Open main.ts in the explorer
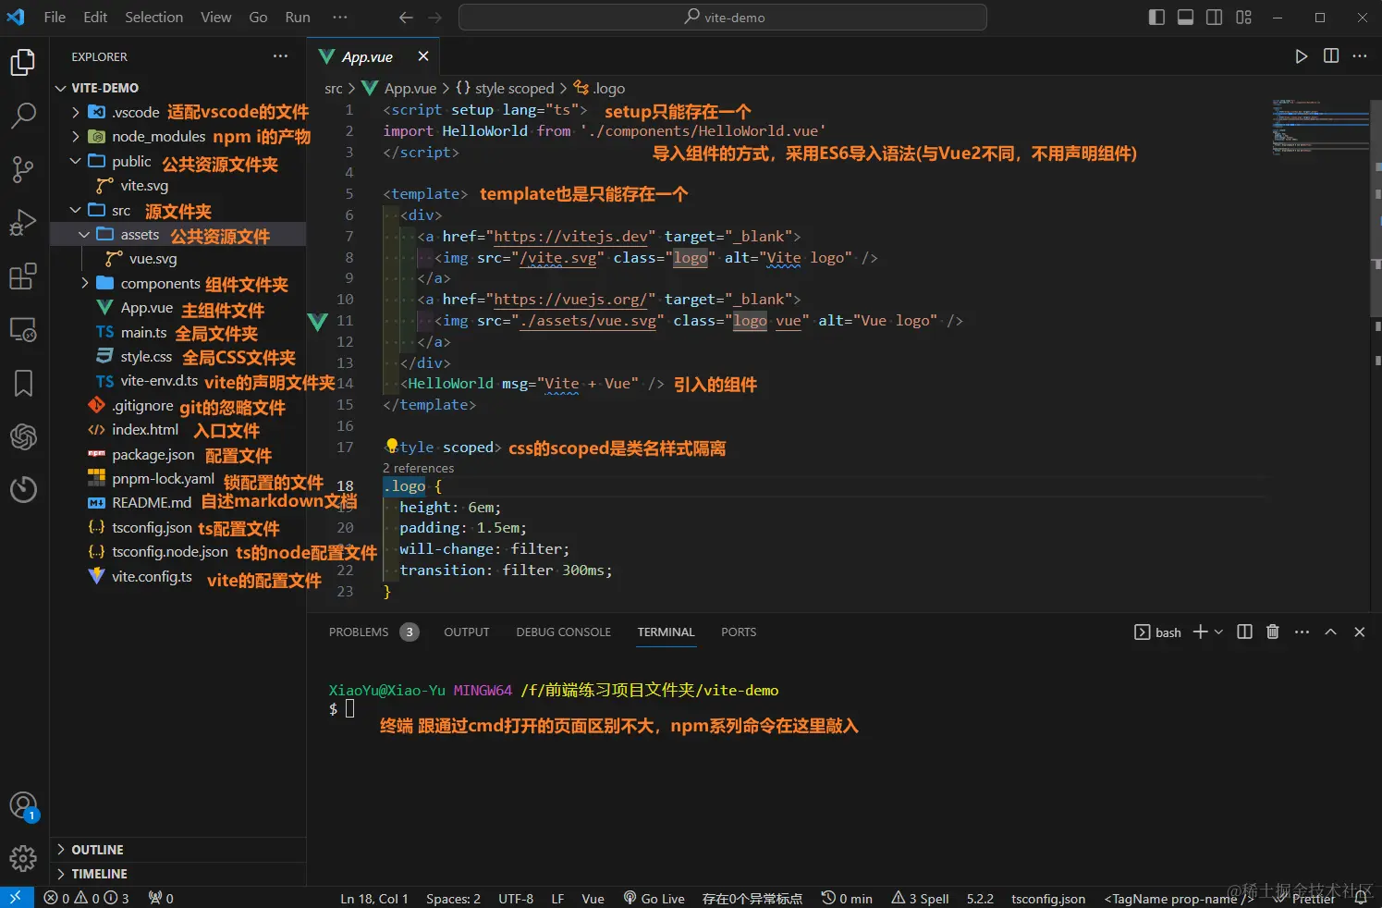Viewport: 1382px width, 908px height. 143,332
